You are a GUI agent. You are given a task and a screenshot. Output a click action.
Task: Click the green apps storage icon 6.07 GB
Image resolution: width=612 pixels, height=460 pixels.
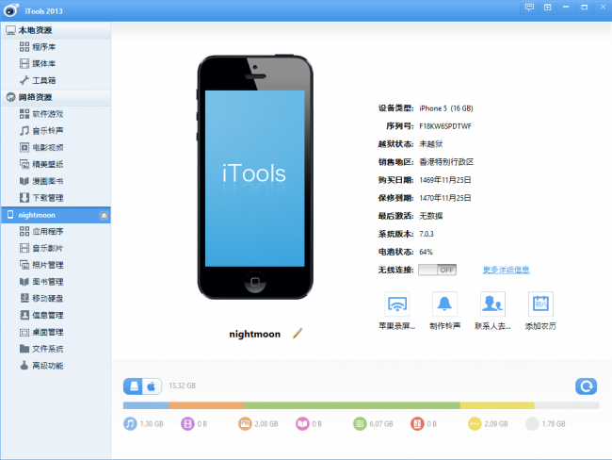pos(360,423)
